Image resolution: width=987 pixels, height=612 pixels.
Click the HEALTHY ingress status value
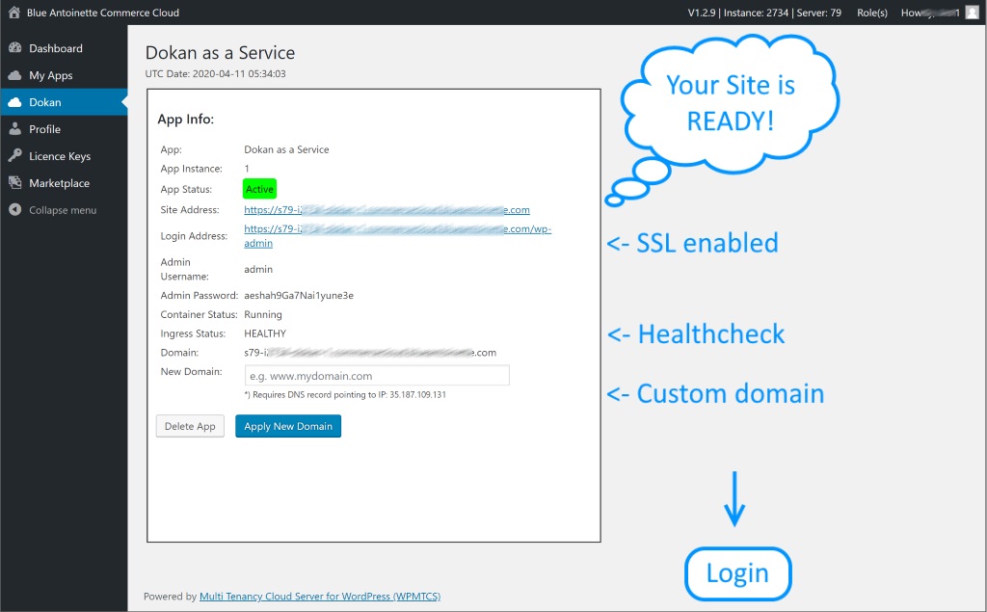tap(265, 333)
